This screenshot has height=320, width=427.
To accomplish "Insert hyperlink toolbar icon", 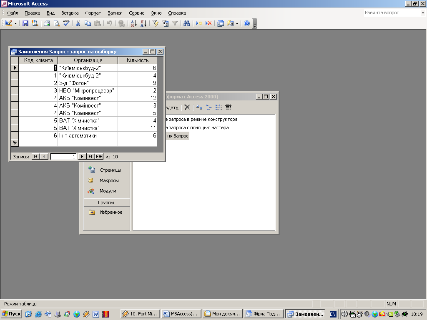I will pyautogui.click(x=122, y=23).
